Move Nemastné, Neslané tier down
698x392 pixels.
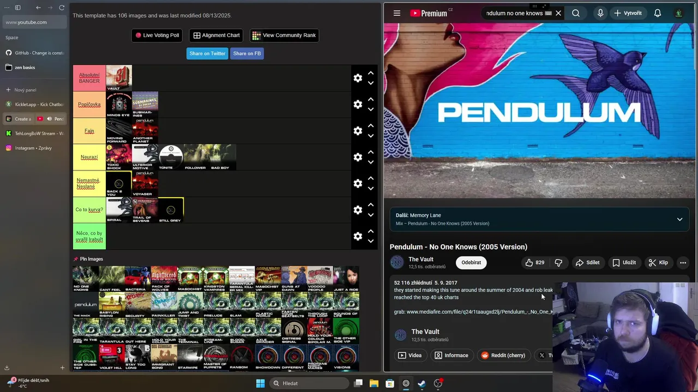pyautogui.click(x=371, y=188)
